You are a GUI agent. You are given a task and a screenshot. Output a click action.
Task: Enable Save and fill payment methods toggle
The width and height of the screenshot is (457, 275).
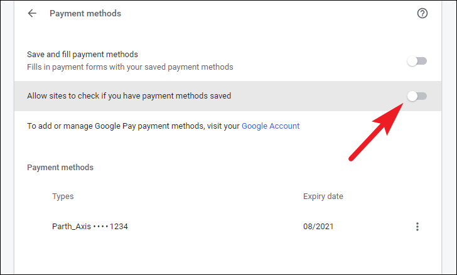tap(417, 61)
